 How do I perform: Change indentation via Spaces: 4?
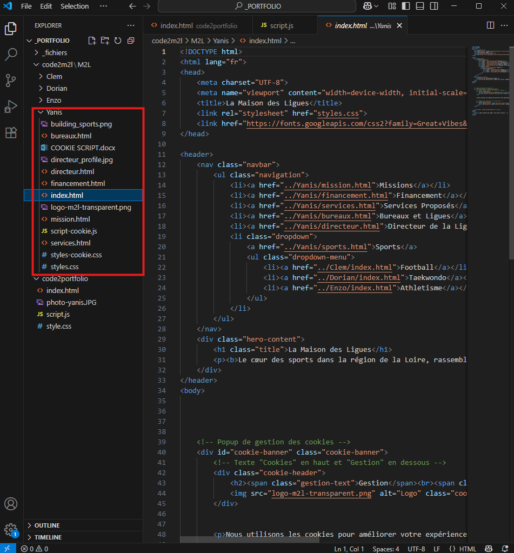[386, 549]
